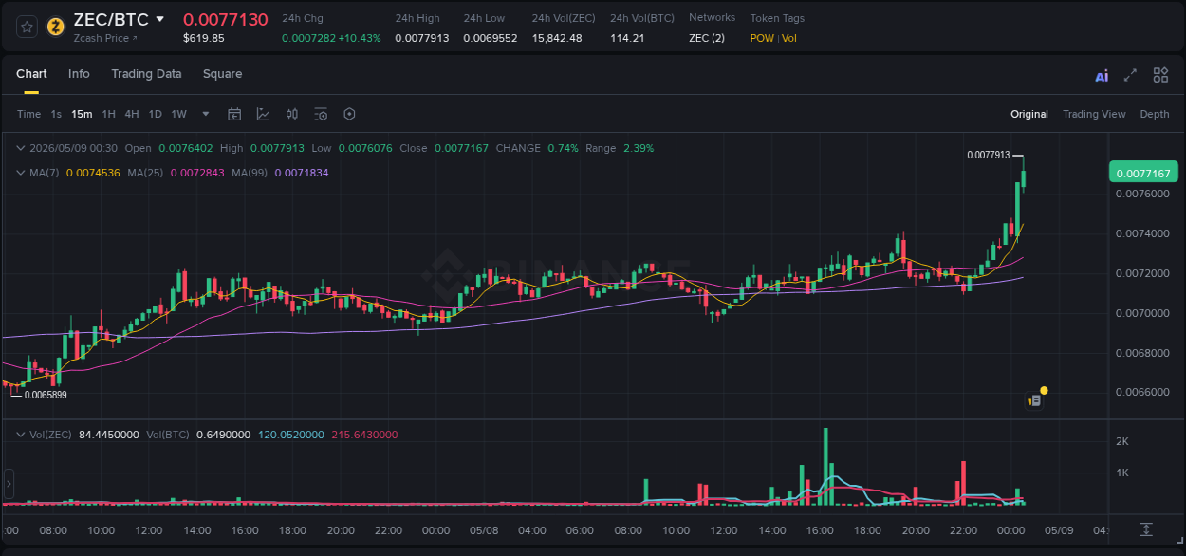This screenshot has width=1186, height=556.
Task: Select the 1H interval
Action: click(x=108, y=114)
